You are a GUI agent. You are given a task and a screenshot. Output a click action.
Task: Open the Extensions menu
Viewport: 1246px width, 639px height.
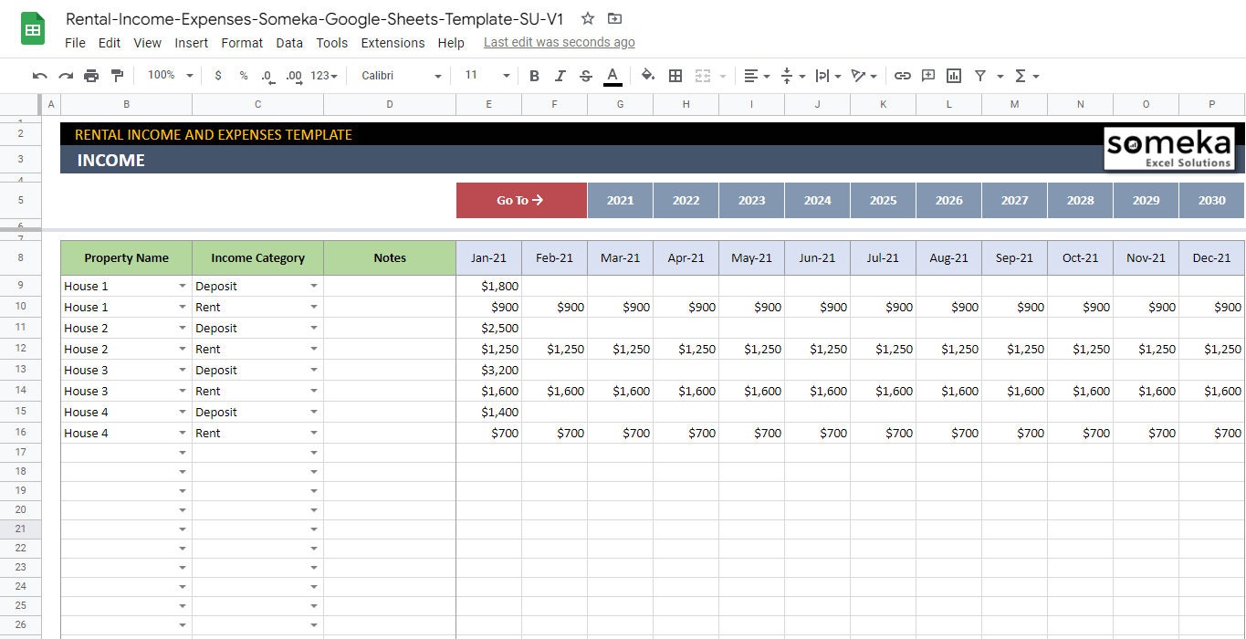point(393,43)
